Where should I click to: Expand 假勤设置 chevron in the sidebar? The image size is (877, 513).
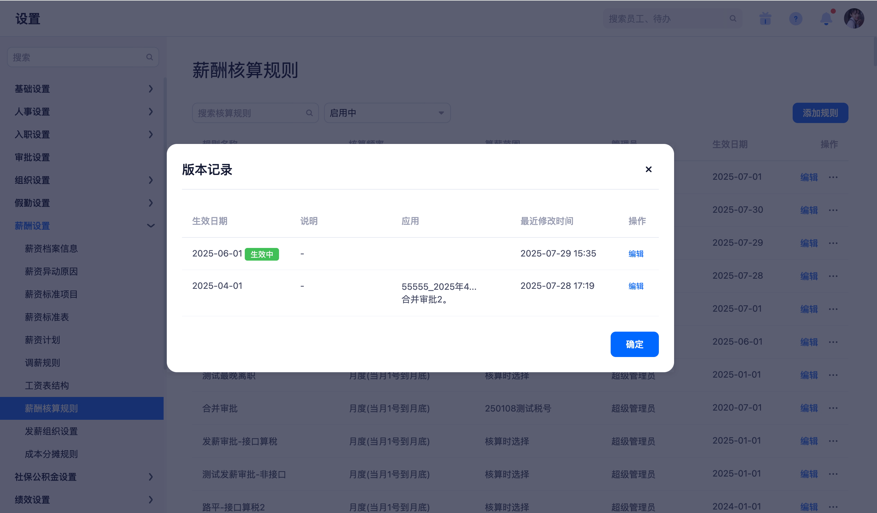click(151, 203)
